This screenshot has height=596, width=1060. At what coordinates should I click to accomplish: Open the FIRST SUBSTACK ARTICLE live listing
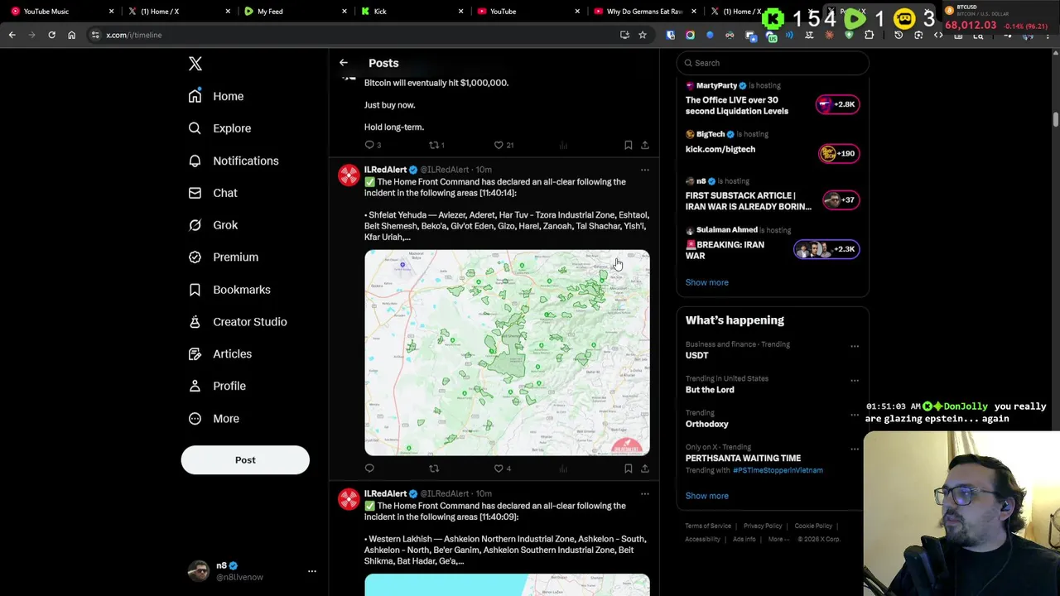click(x=772, y=195)
